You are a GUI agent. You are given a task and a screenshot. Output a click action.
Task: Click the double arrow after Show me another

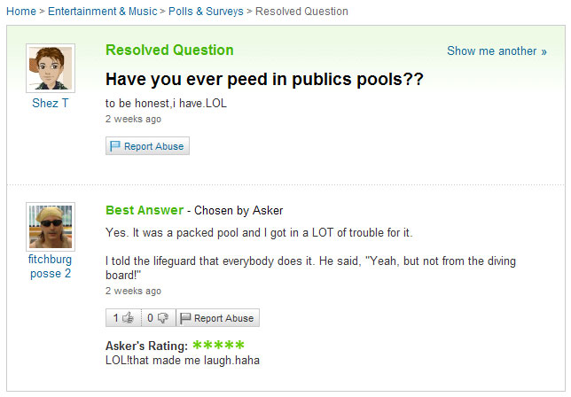tap(544, 51)
